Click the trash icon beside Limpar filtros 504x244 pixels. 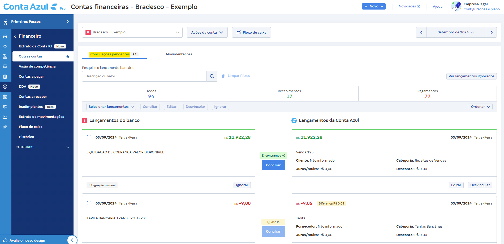click(223, 76)
